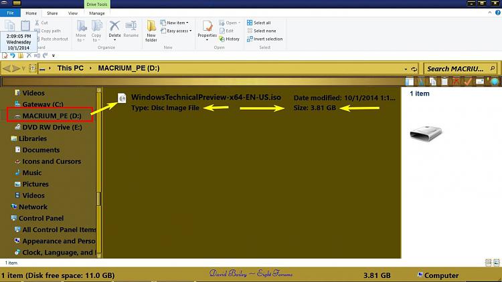
Task: Click the Help question mark icon
Action: pyautogui.click(x=497, y=13)
